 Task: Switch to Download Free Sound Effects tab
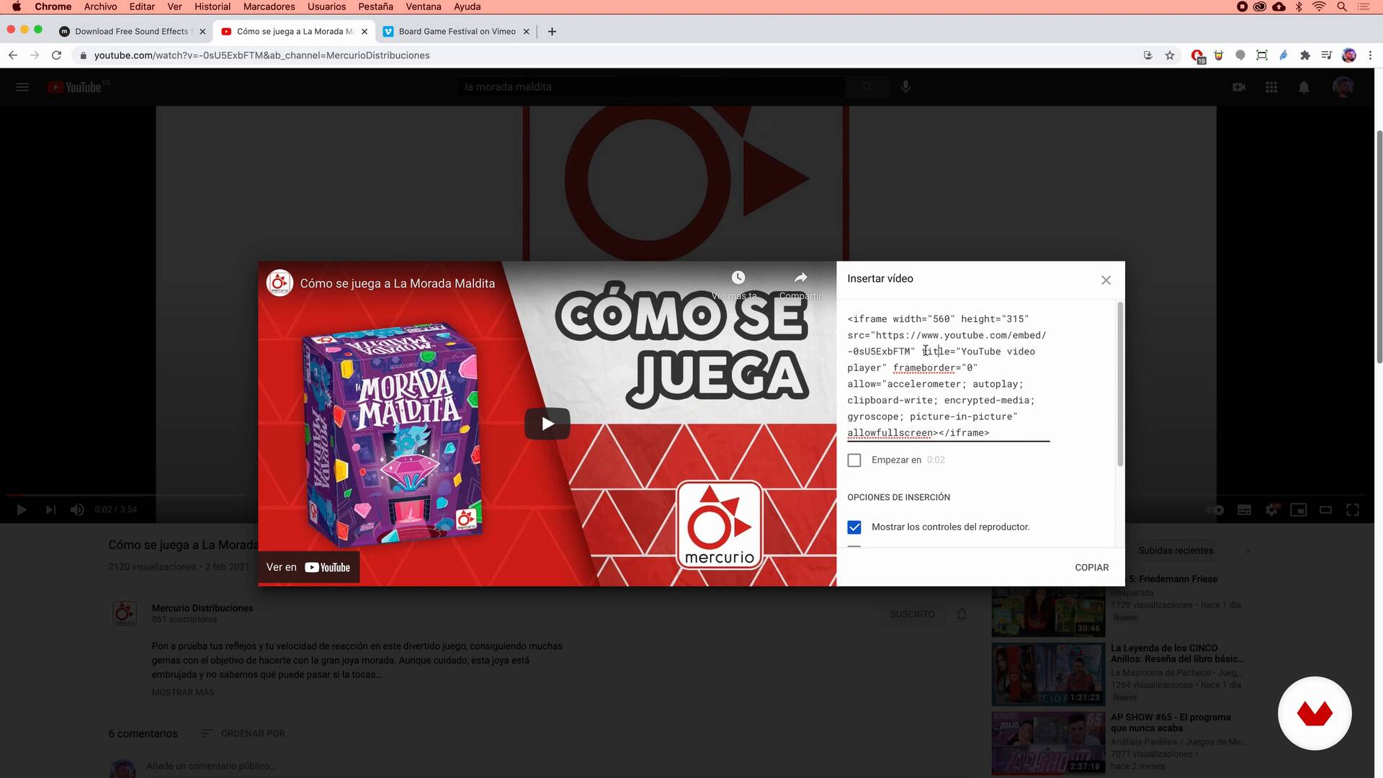coord(133,32)
